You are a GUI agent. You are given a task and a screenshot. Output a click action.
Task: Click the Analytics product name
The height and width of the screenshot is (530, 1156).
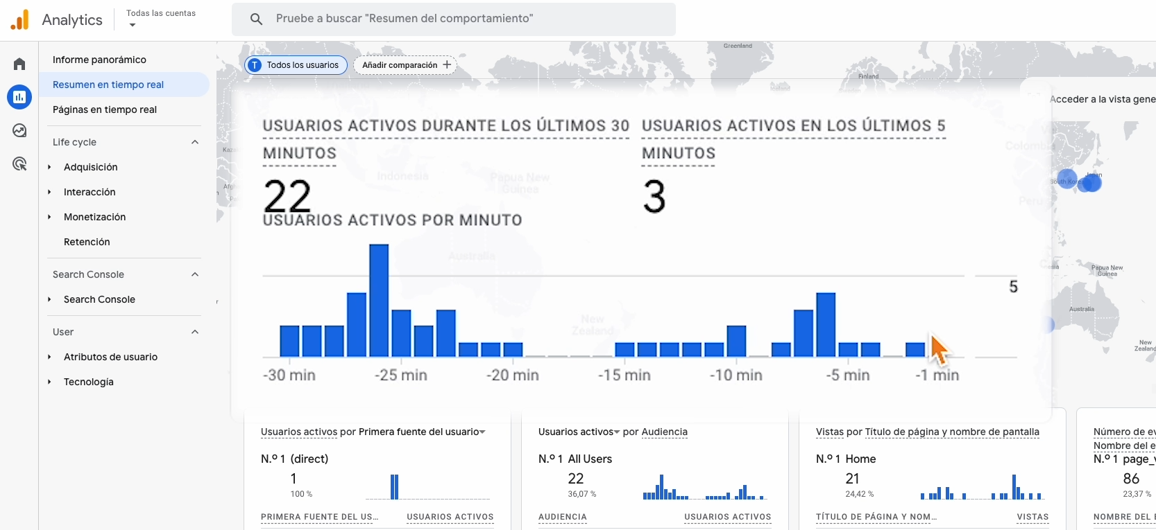pos(72,20)
